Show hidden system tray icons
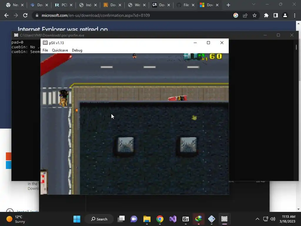Image resolution: width=301 pixels, height=226 pixels. coord(257,219)
